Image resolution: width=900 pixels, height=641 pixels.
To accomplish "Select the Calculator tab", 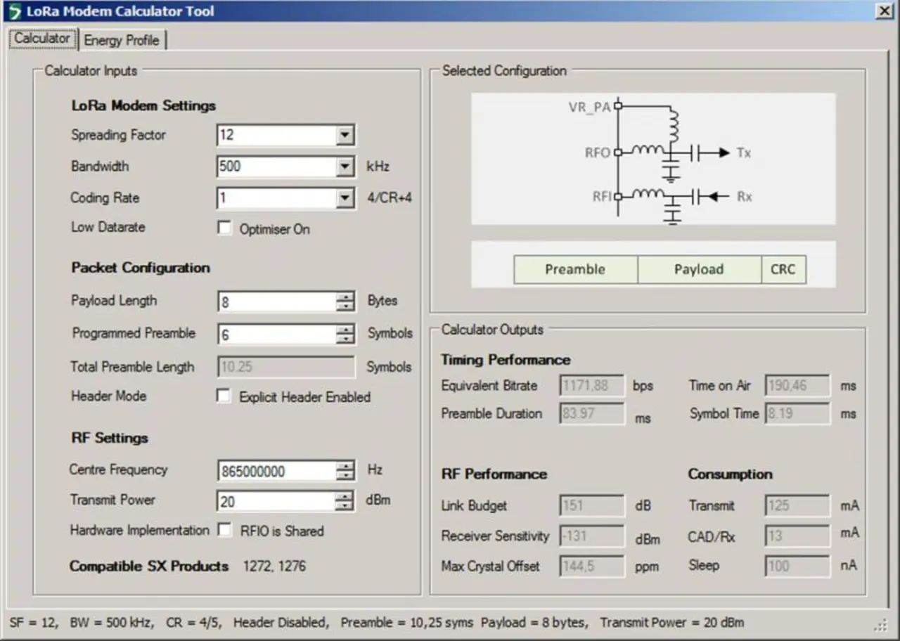I will pos(42,39).
